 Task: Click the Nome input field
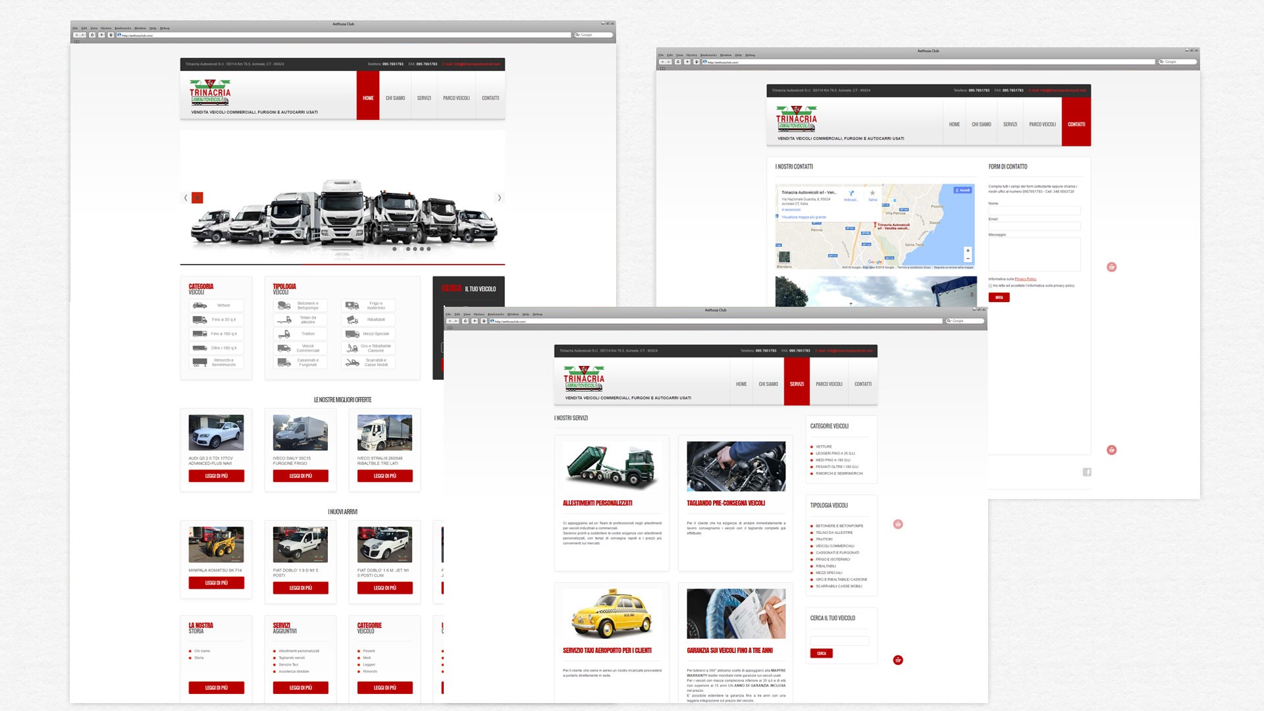pyautogui.click(x=1034, y=211)
